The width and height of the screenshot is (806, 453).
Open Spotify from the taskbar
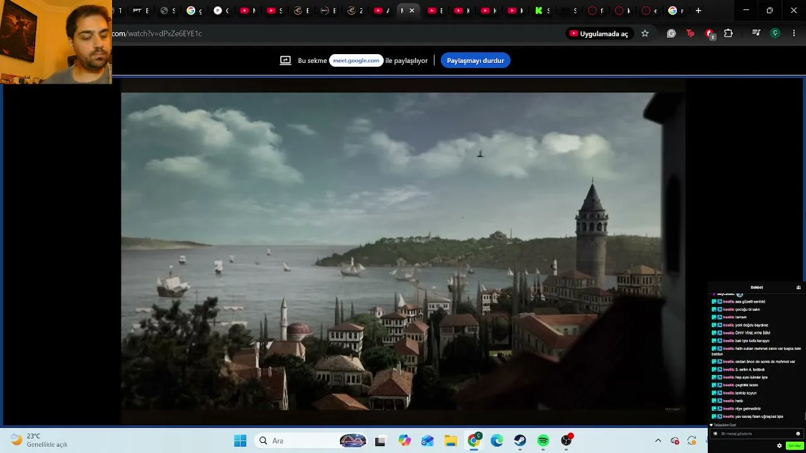[543, 440]
